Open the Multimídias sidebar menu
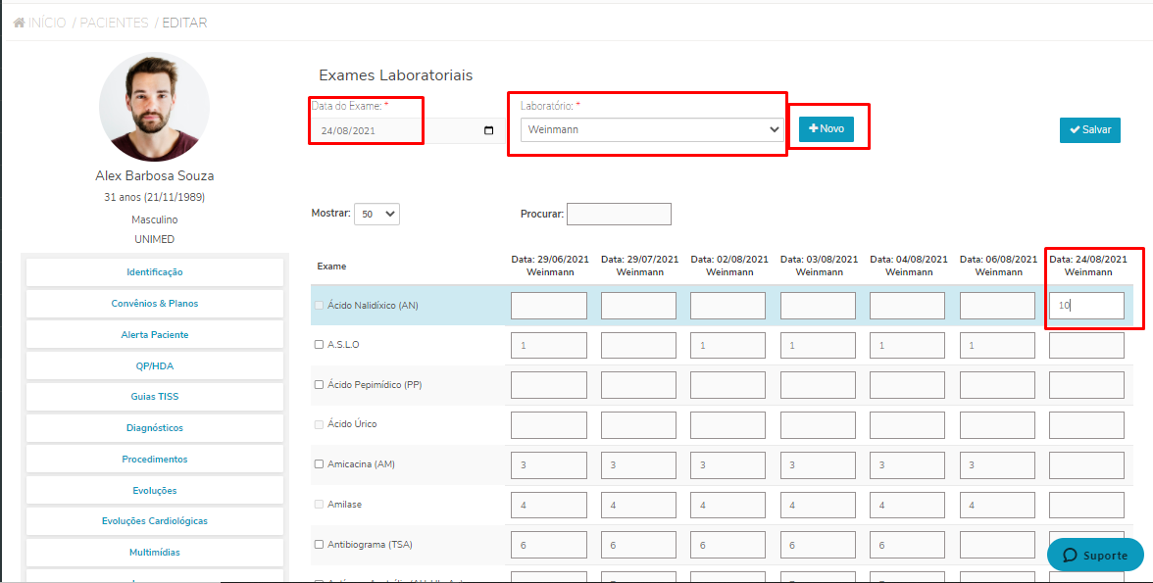Screen dimensions: 1153x583 pyautogui.click(x=155, y=552)
